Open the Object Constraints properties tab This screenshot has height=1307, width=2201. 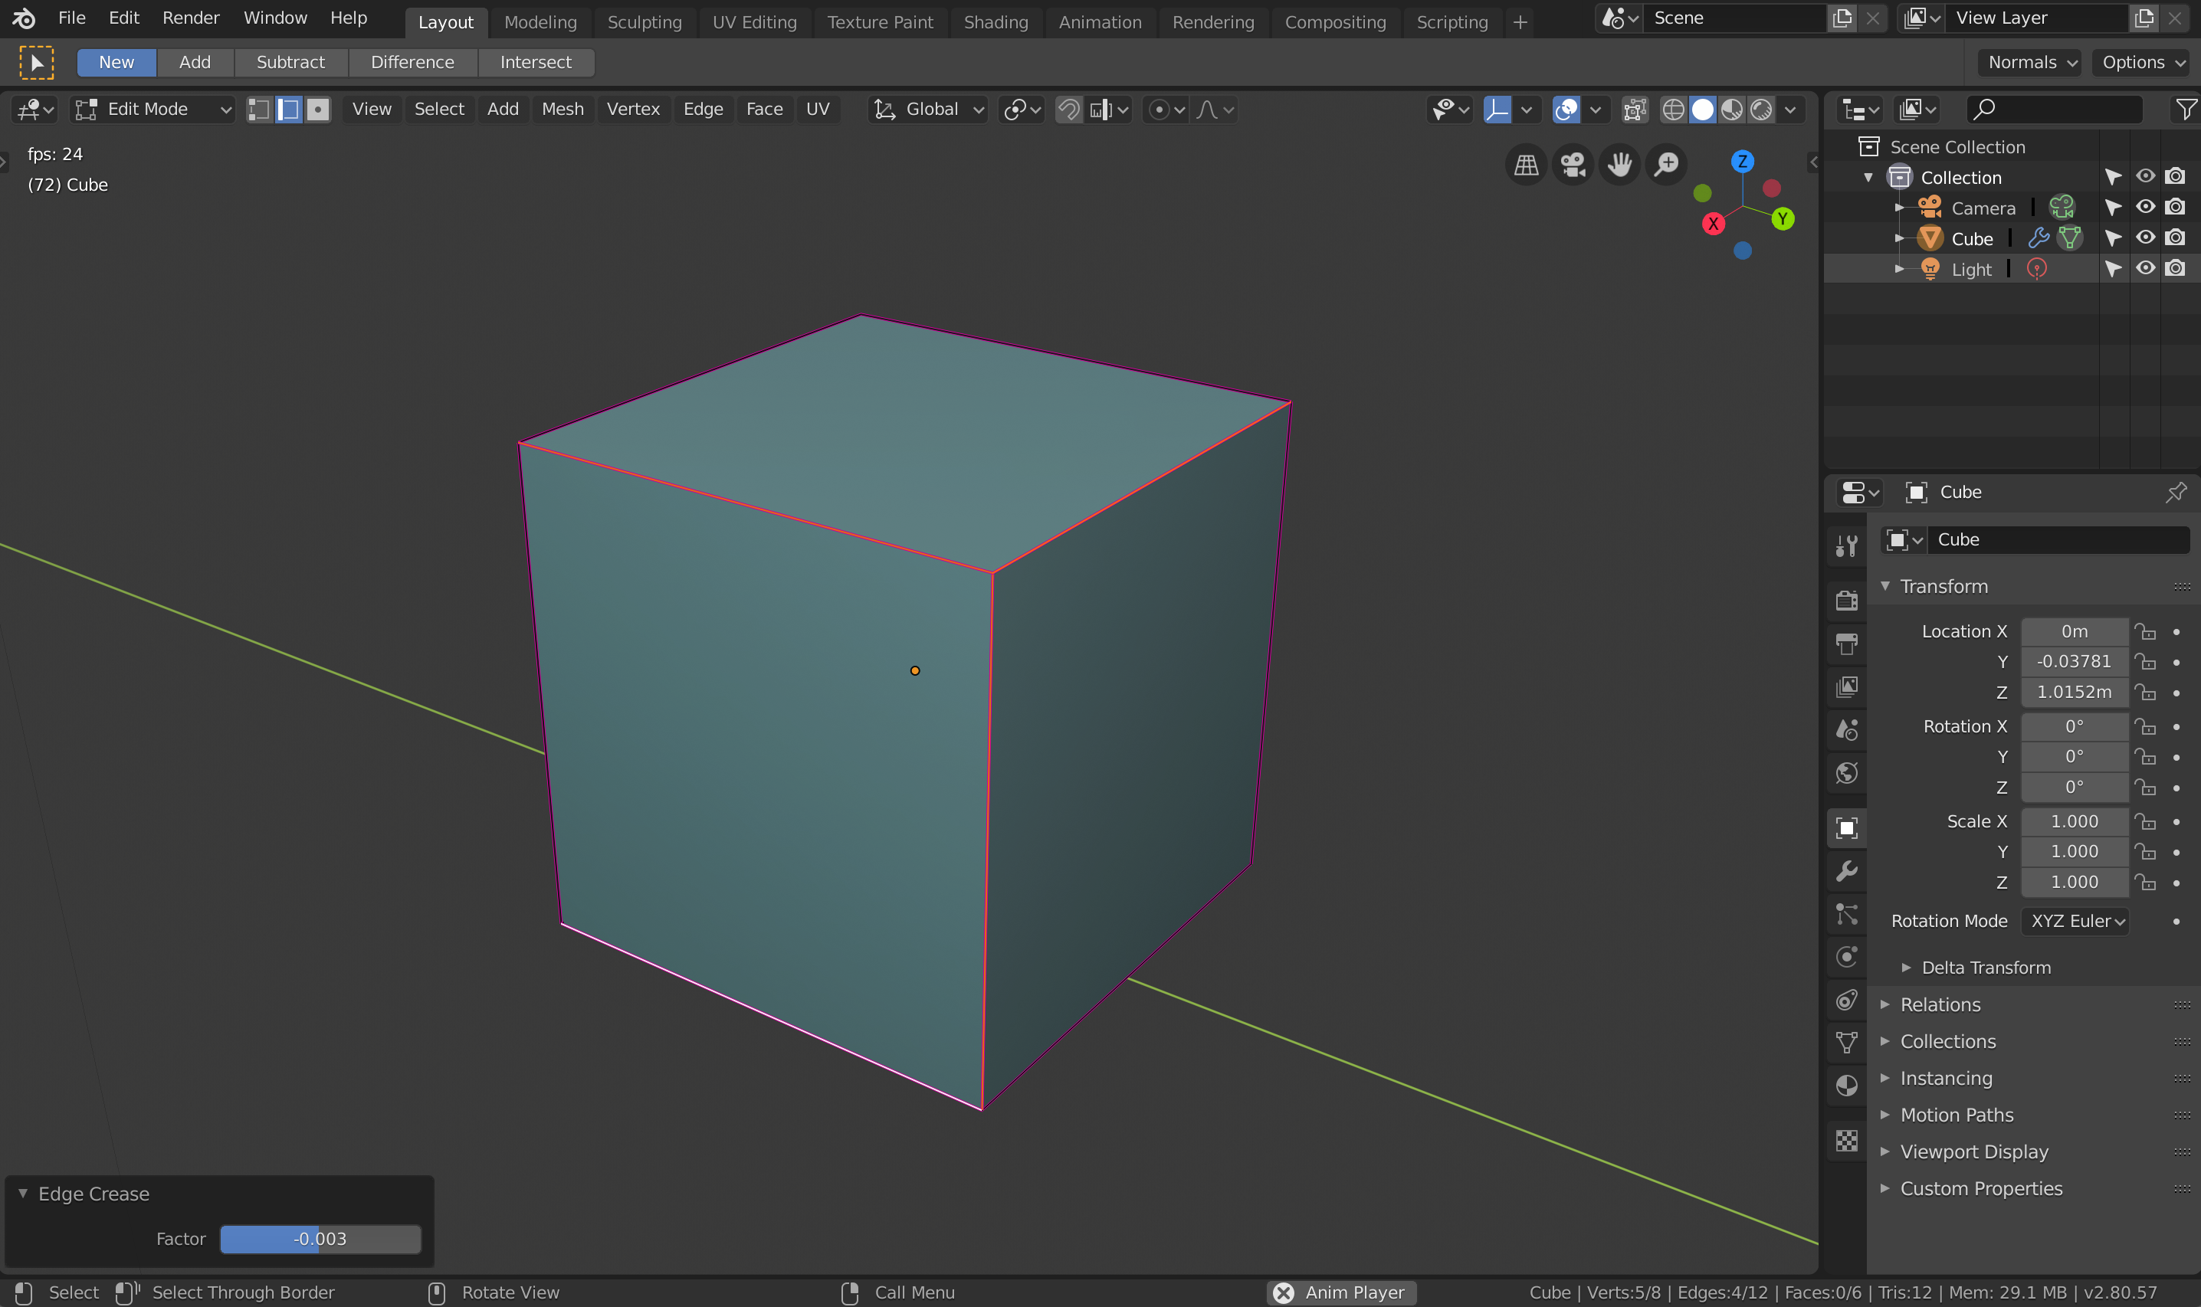point(1847,1000)
